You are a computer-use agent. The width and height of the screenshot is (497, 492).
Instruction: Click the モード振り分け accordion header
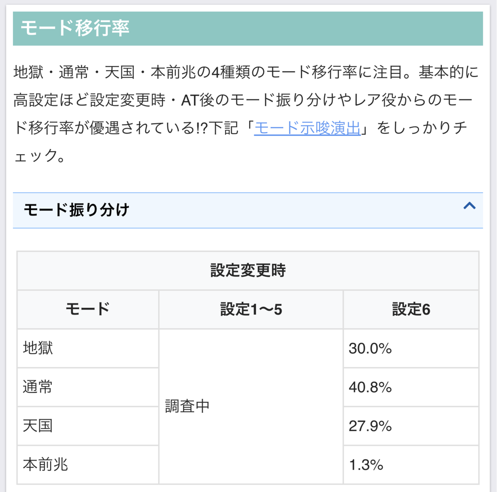coord(248,210)
